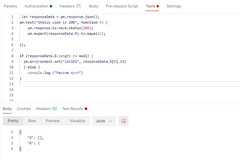
Task: Select the Preview response view
Action: [x=53, y=121]
